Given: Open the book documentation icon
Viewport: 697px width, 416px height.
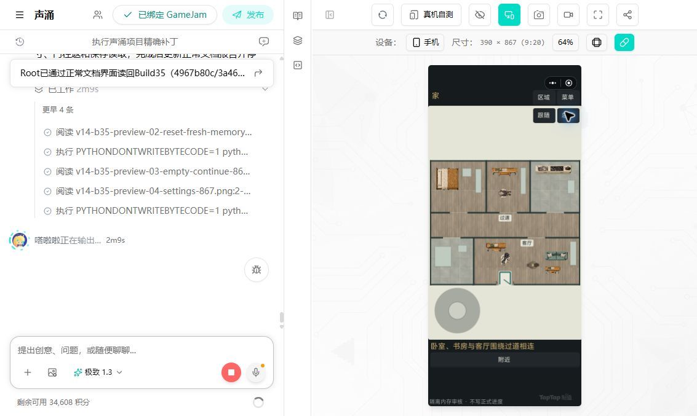Looking at the screenshot, I should (298, 15).
